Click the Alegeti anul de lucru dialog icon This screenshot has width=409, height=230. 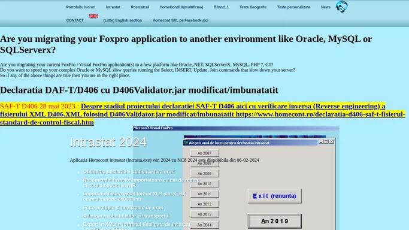186,143
